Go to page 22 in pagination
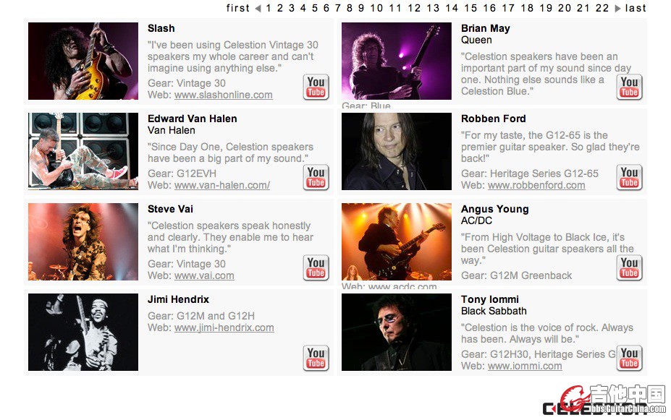Screen dimensions: 671x420 (602, 8)
